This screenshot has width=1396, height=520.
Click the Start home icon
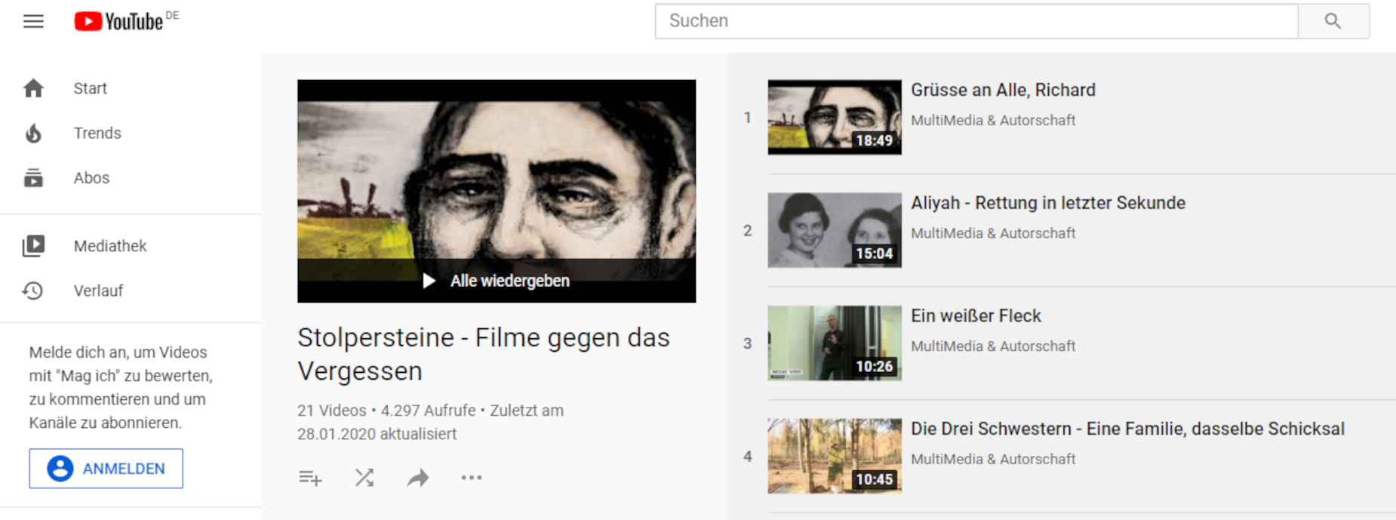(x=33, y=88)
